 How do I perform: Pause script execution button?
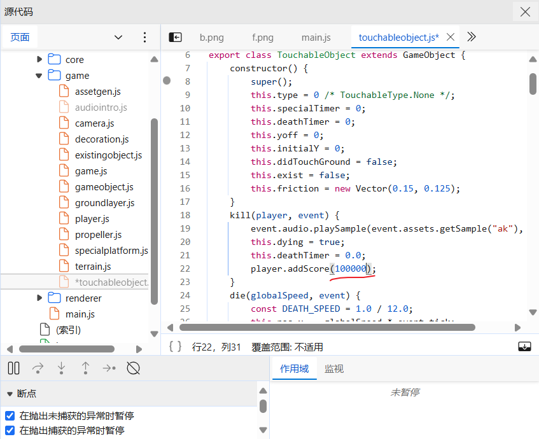tap(14, 368)
